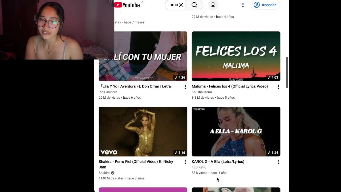Open the A Ella Karol G thumbnail
This screenshot has width=341, height=192.
click(236, 131)
